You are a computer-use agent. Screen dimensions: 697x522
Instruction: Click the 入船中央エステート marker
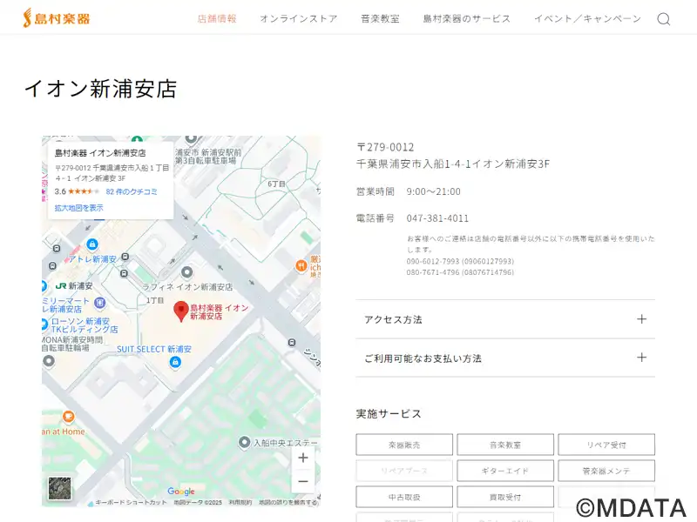click(244, 443)
